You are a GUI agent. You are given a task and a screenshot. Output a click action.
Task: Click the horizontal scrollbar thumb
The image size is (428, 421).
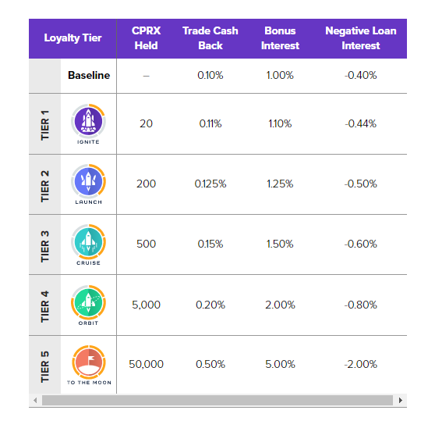pyautogui.click(x=218, y=400)
